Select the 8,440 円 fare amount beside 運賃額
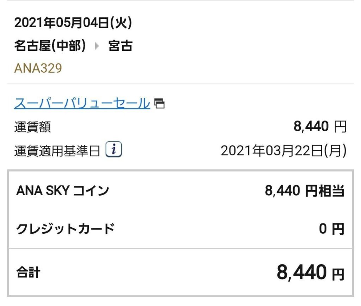 pos(320,126)
